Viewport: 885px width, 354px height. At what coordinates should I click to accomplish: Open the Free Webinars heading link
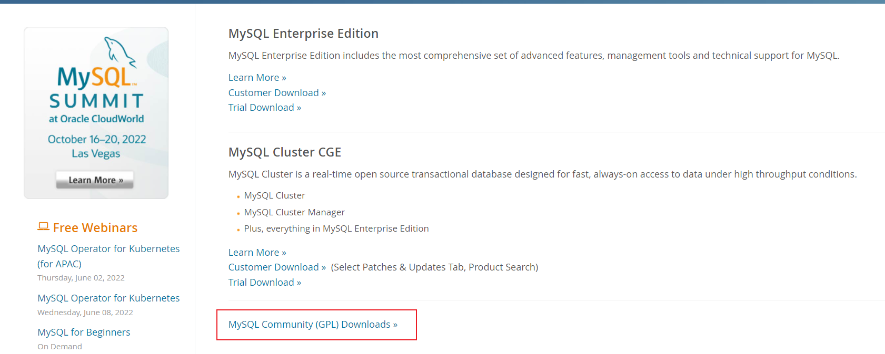pos(95,228)
